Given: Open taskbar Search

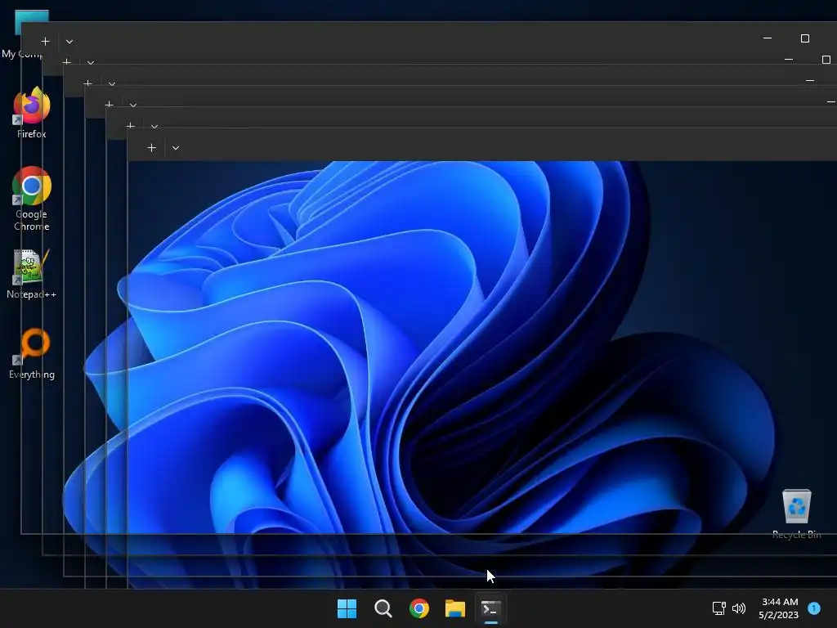Looking at the screenshot, I should coord(383,608).
